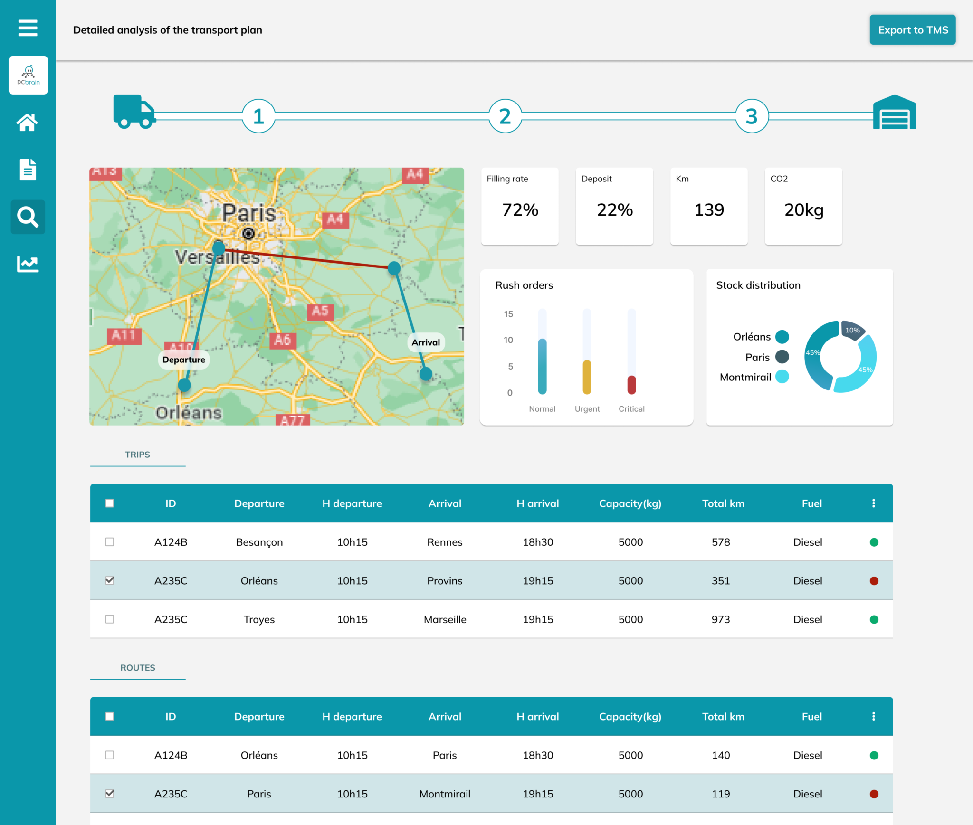Screen dimensions: 973x825
Task: Check the A124B Orléans to Paris route
Action: [110, 755]
